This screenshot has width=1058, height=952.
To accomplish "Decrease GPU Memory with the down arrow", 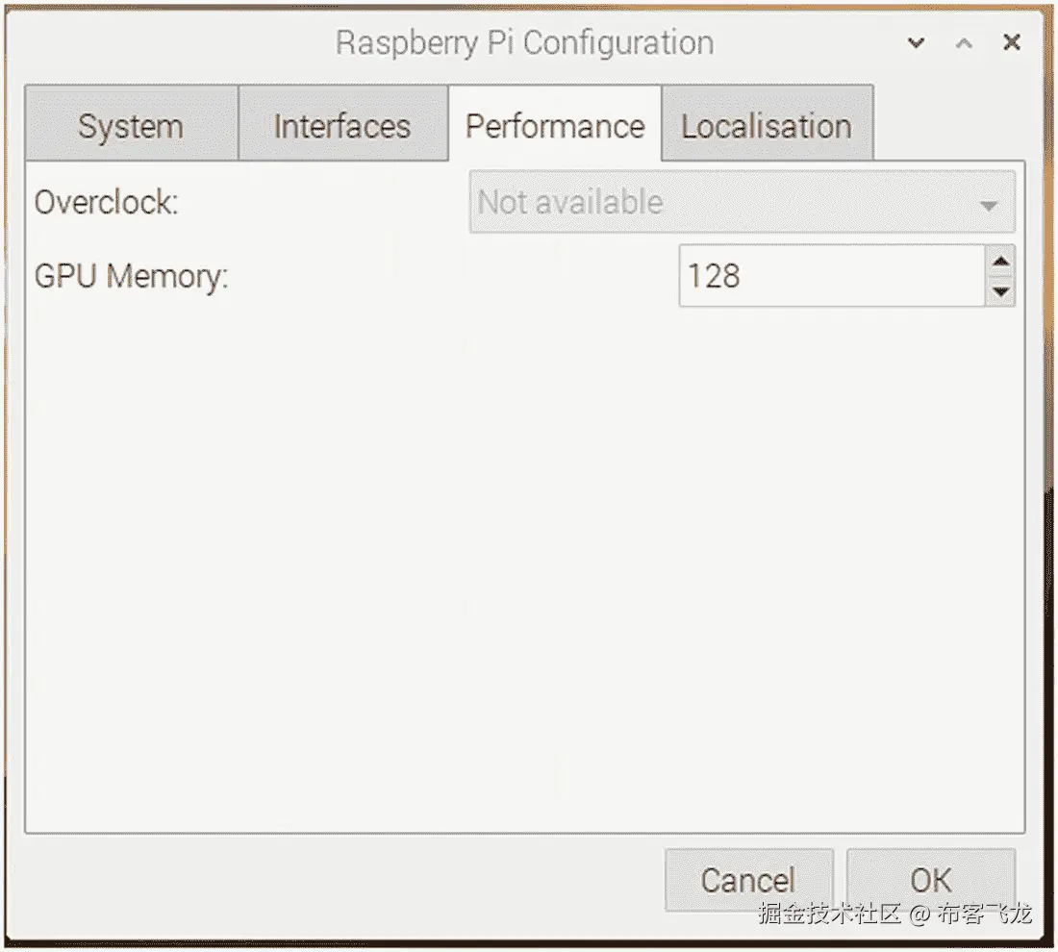I will point(1000,291).
